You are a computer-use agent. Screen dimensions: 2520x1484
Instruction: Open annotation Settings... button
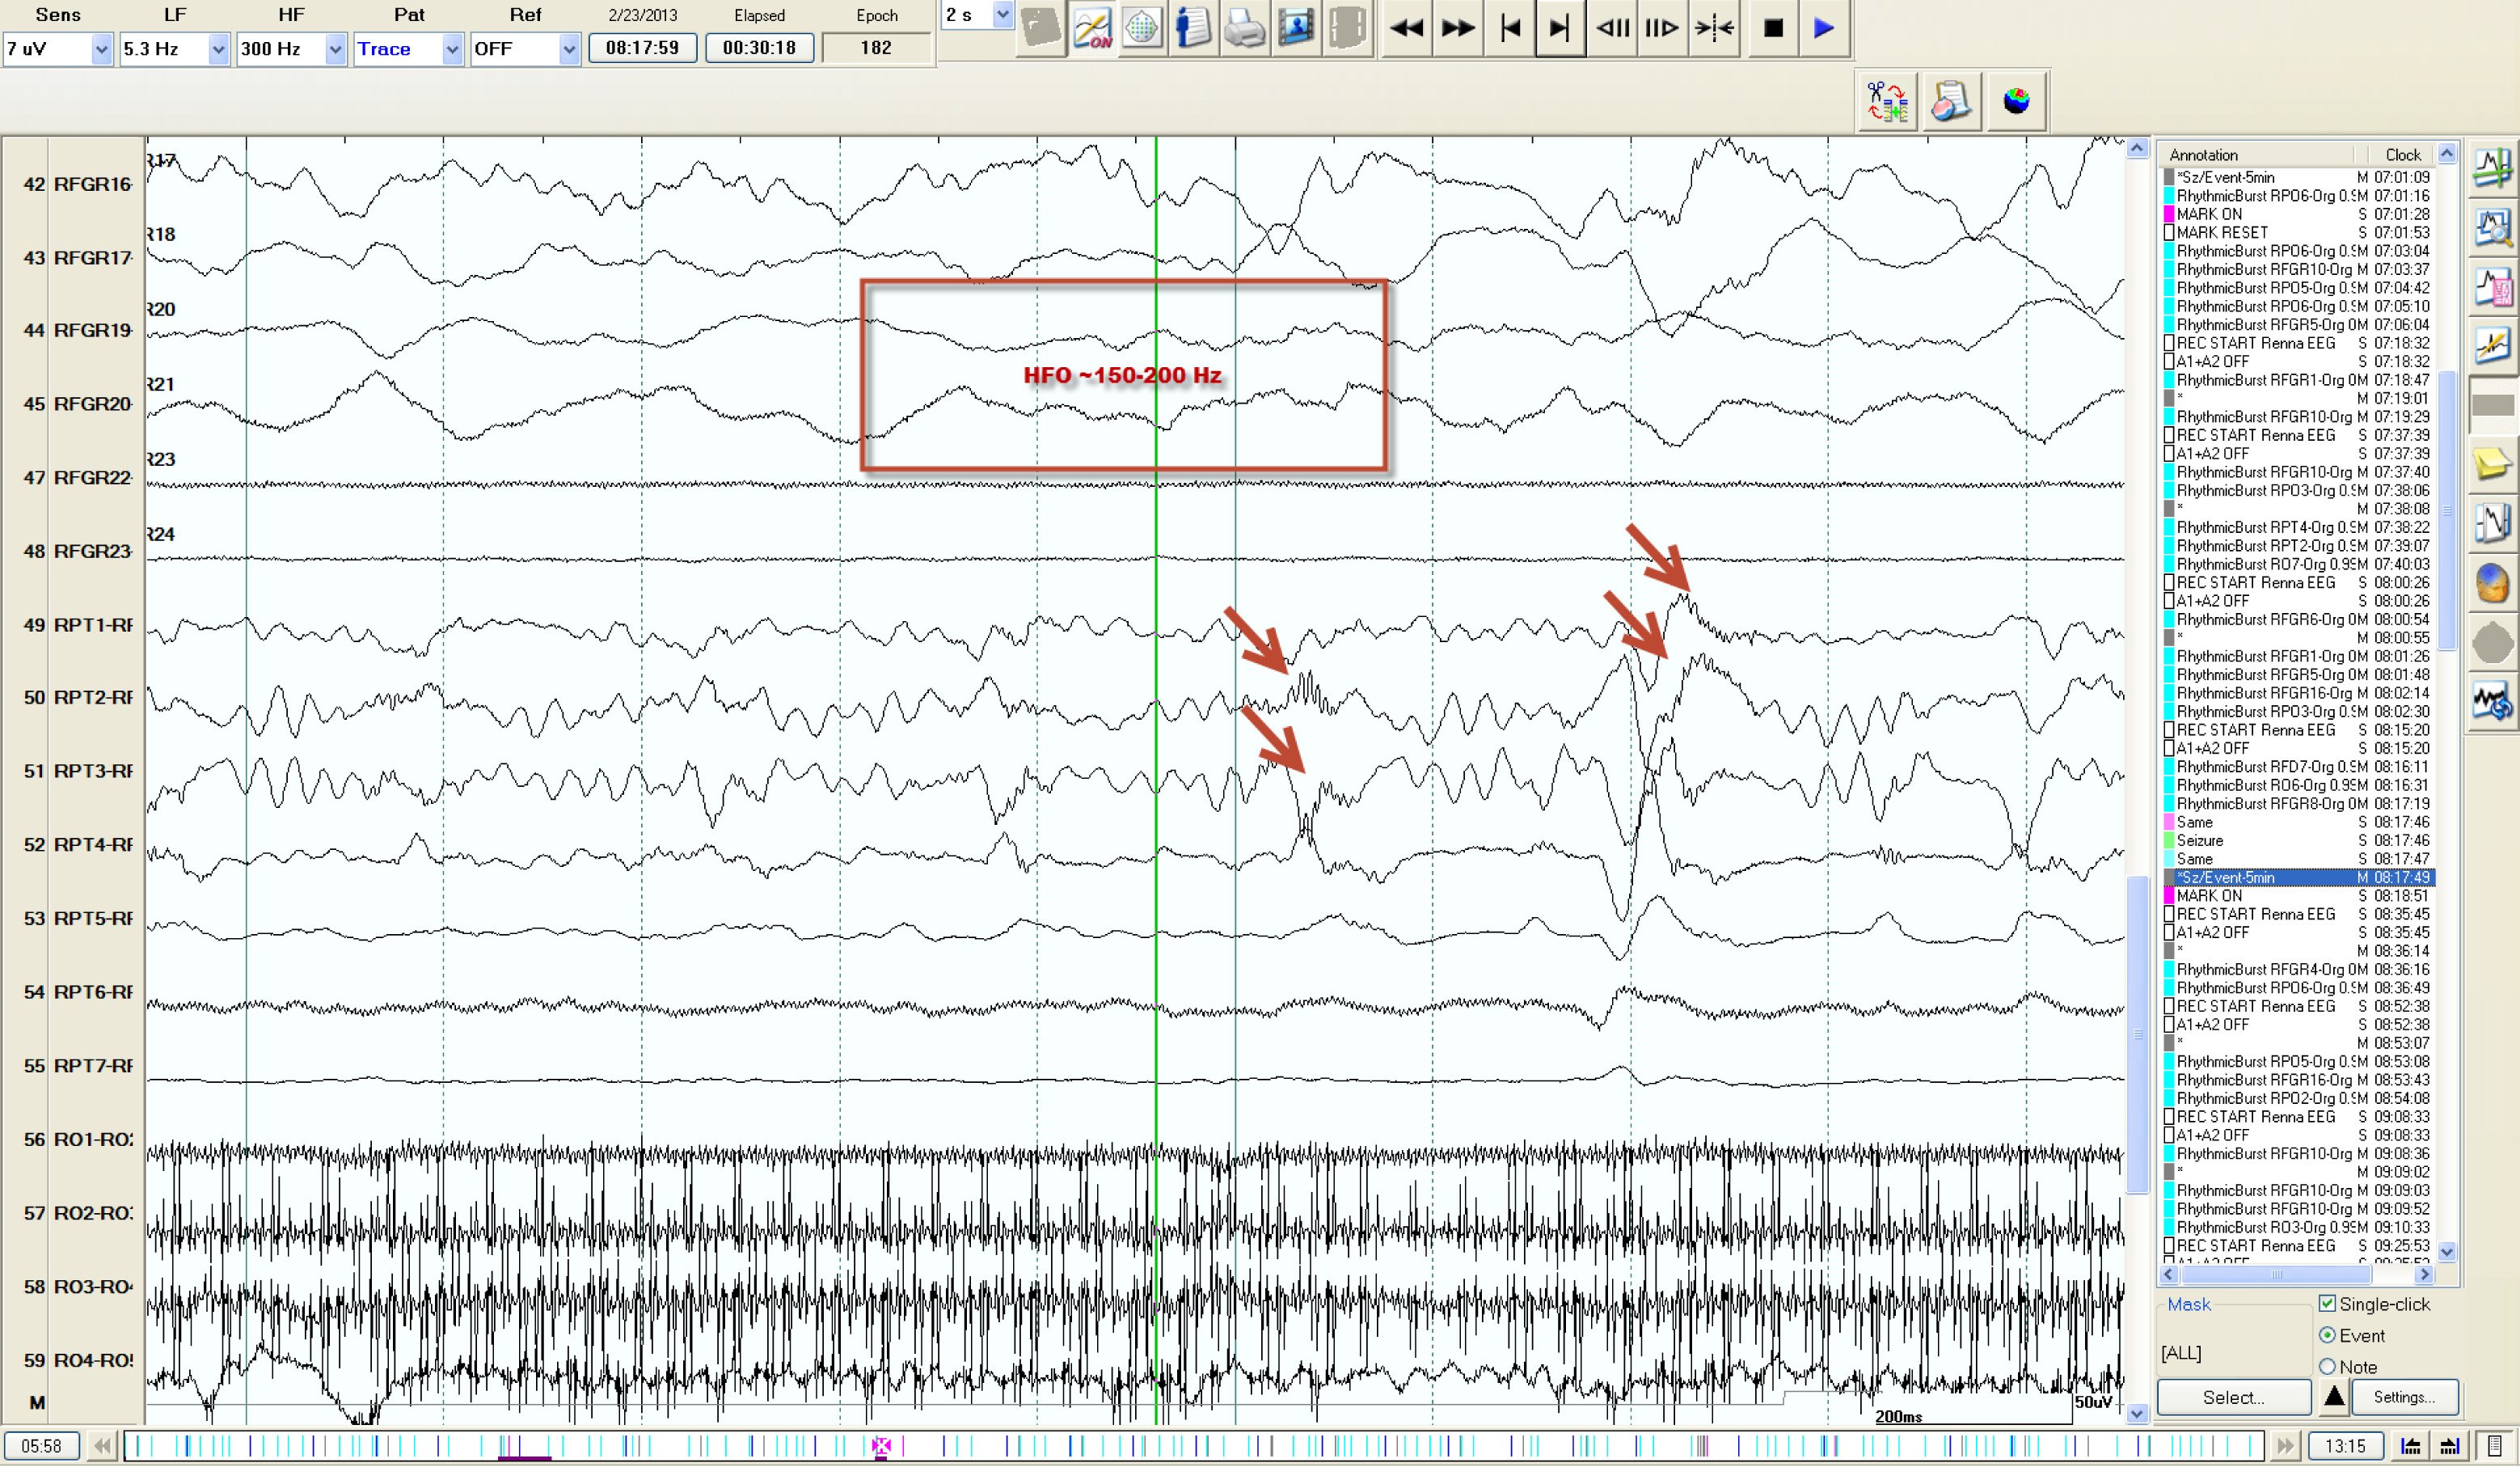point(2404,1397)
